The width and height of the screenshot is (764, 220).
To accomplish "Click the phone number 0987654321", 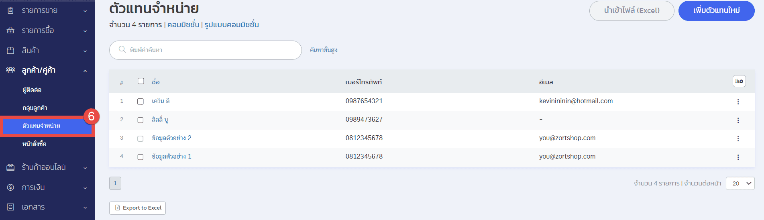I will pyautogui.click(x=364, y=101).
